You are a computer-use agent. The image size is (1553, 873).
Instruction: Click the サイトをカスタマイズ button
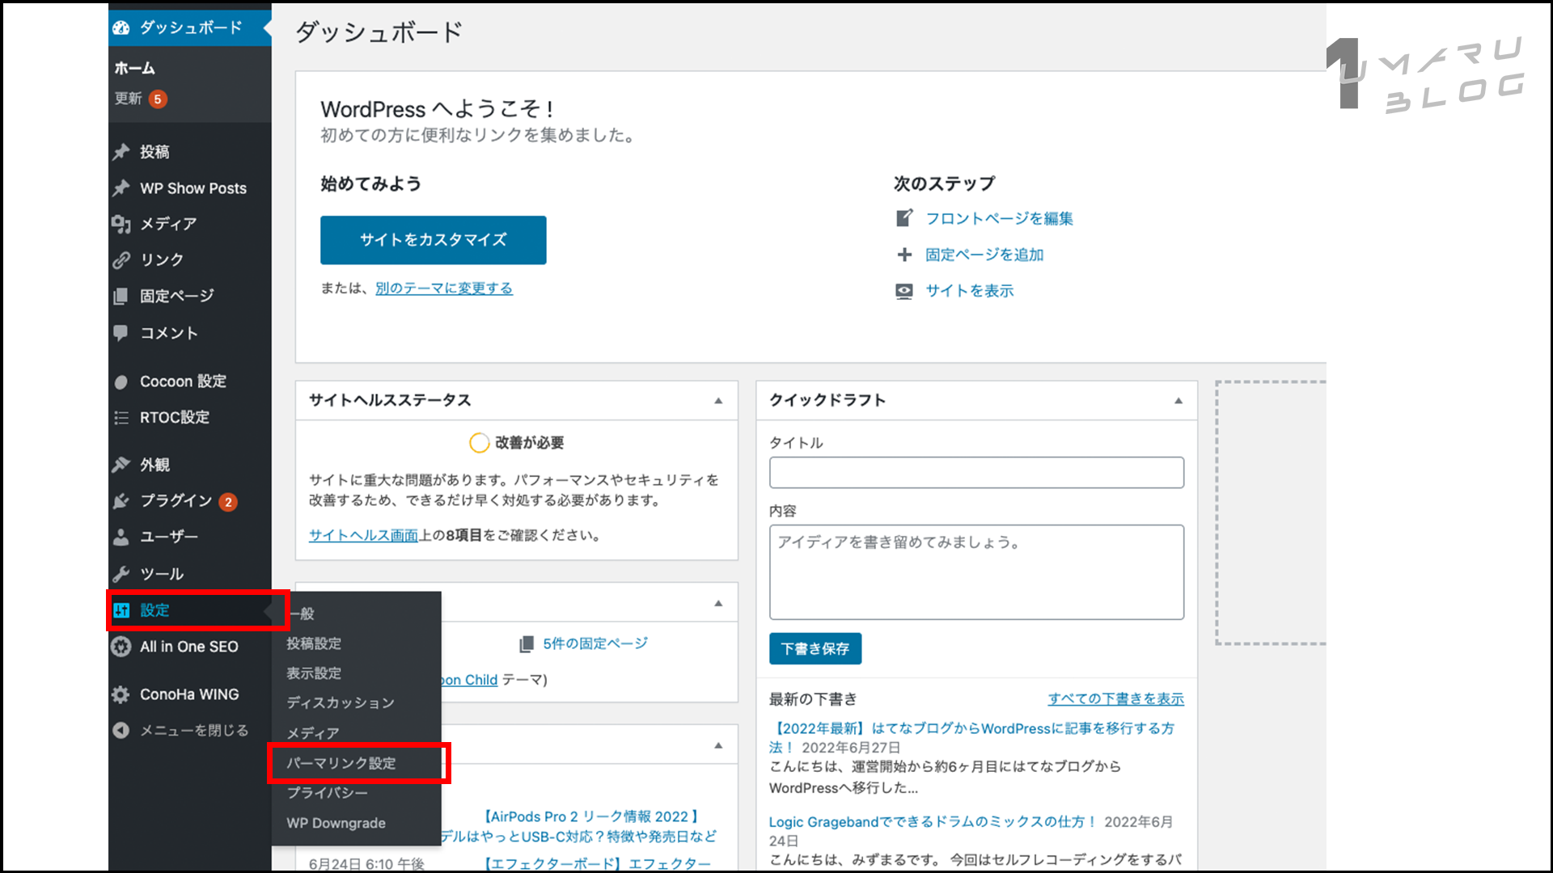tap(433, 240)
